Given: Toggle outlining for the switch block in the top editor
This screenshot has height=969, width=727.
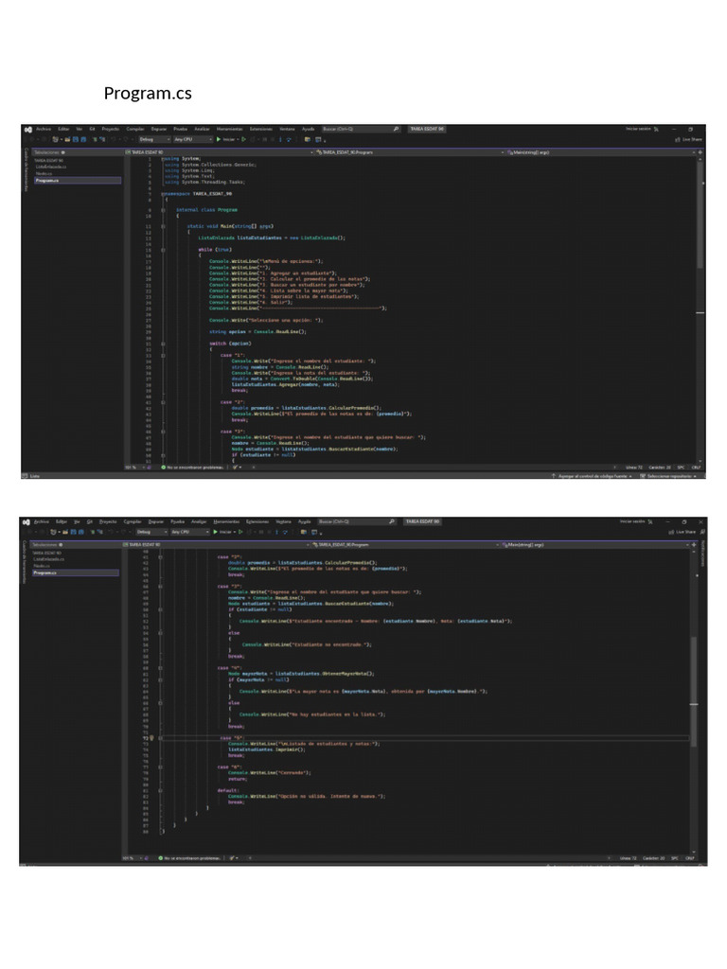Looking at the screenshot, I should pyautogui.click(x=163, y=344).
